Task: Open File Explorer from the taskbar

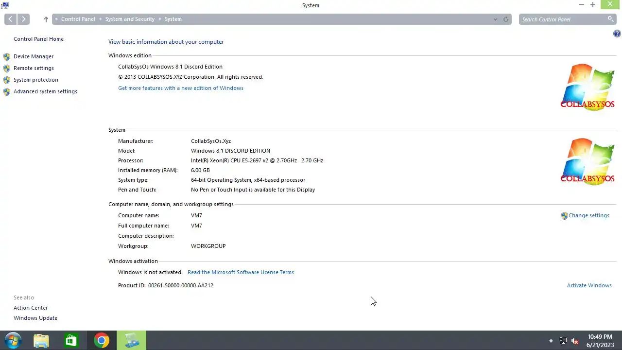Action: point(41,340)
